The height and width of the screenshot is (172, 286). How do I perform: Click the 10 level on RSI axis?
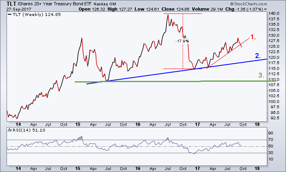click(x=270, y=159)
